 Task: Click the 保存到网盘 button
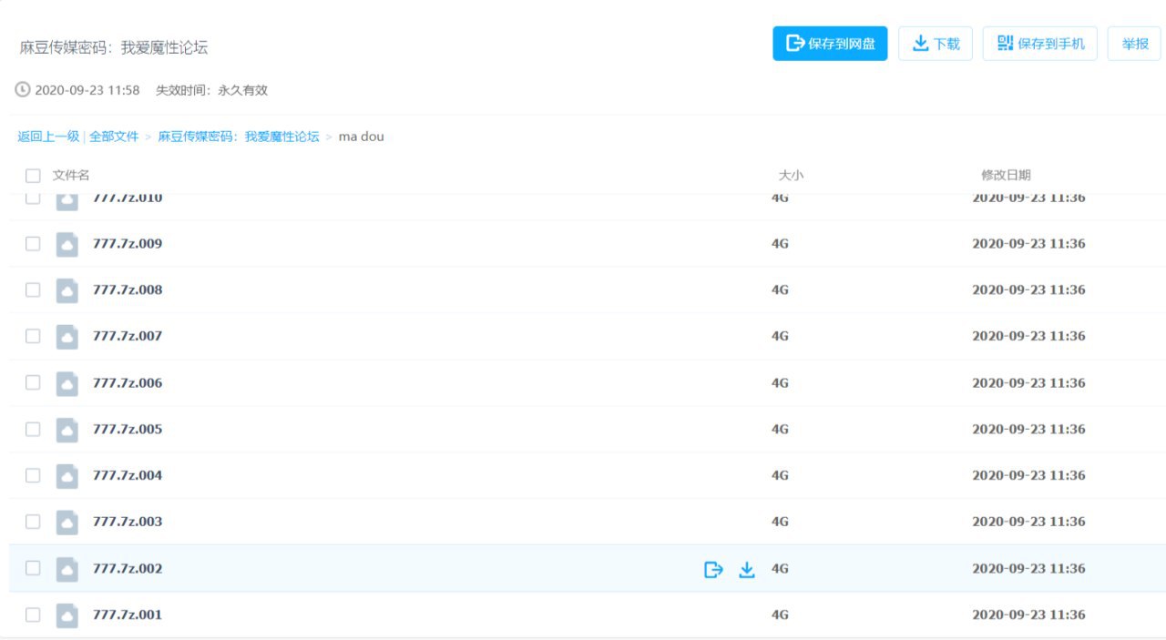click(830, 44)
